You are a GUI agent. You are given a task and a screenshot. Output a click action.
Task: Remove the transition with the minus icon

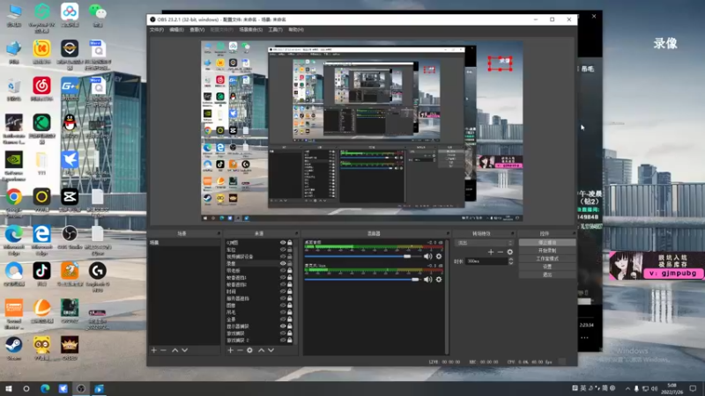501,252
